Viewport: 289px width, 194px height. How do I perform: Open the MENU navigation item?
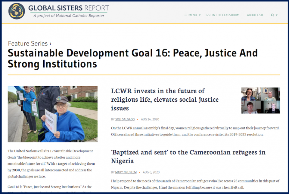192,15
